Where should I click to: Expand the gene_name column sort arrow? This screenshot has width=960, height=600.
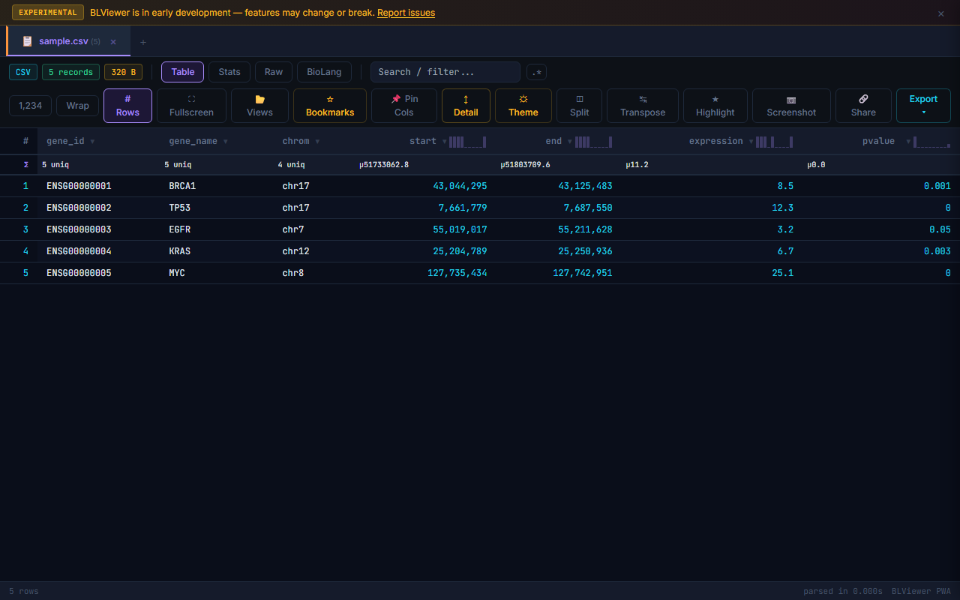225,142
